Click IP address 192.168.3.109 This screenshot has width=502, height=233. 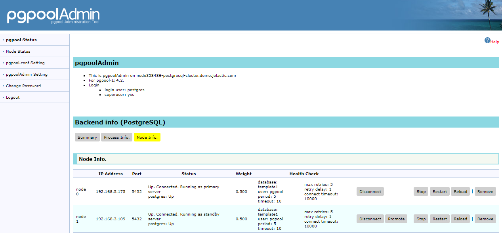111,219
